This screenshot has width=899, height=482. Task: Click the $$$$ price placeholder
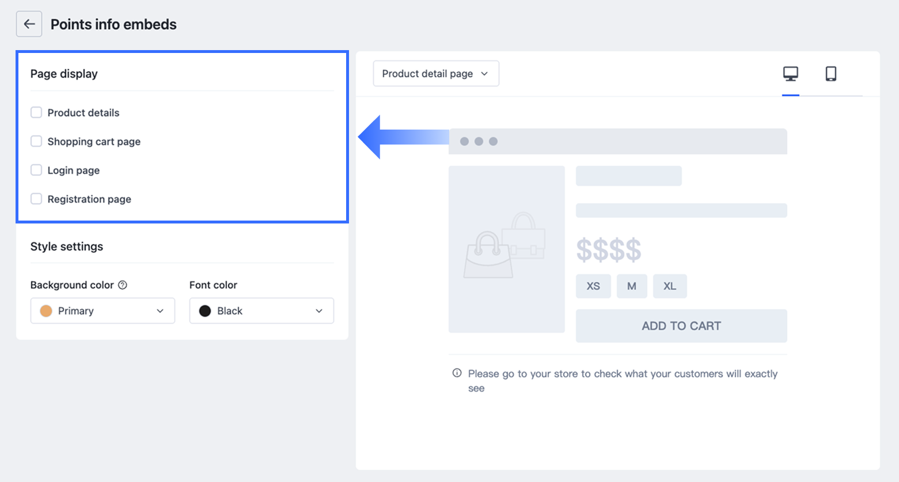point(609,250)
